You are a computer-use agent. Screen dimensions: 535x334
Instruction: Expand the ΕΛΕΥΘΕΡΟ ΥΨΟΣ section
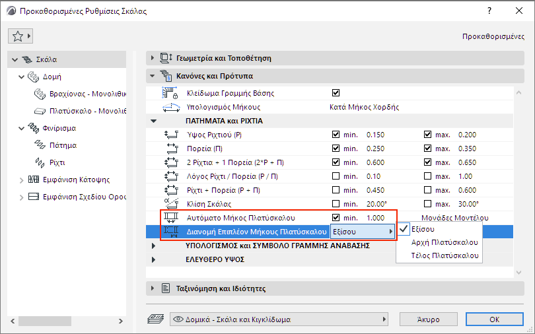coord(153,259)
